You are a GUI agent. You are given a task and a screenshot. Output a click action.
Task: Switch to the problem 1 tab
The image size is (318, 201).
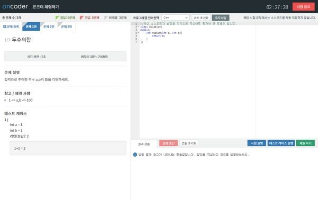click(x=31, y=26)
